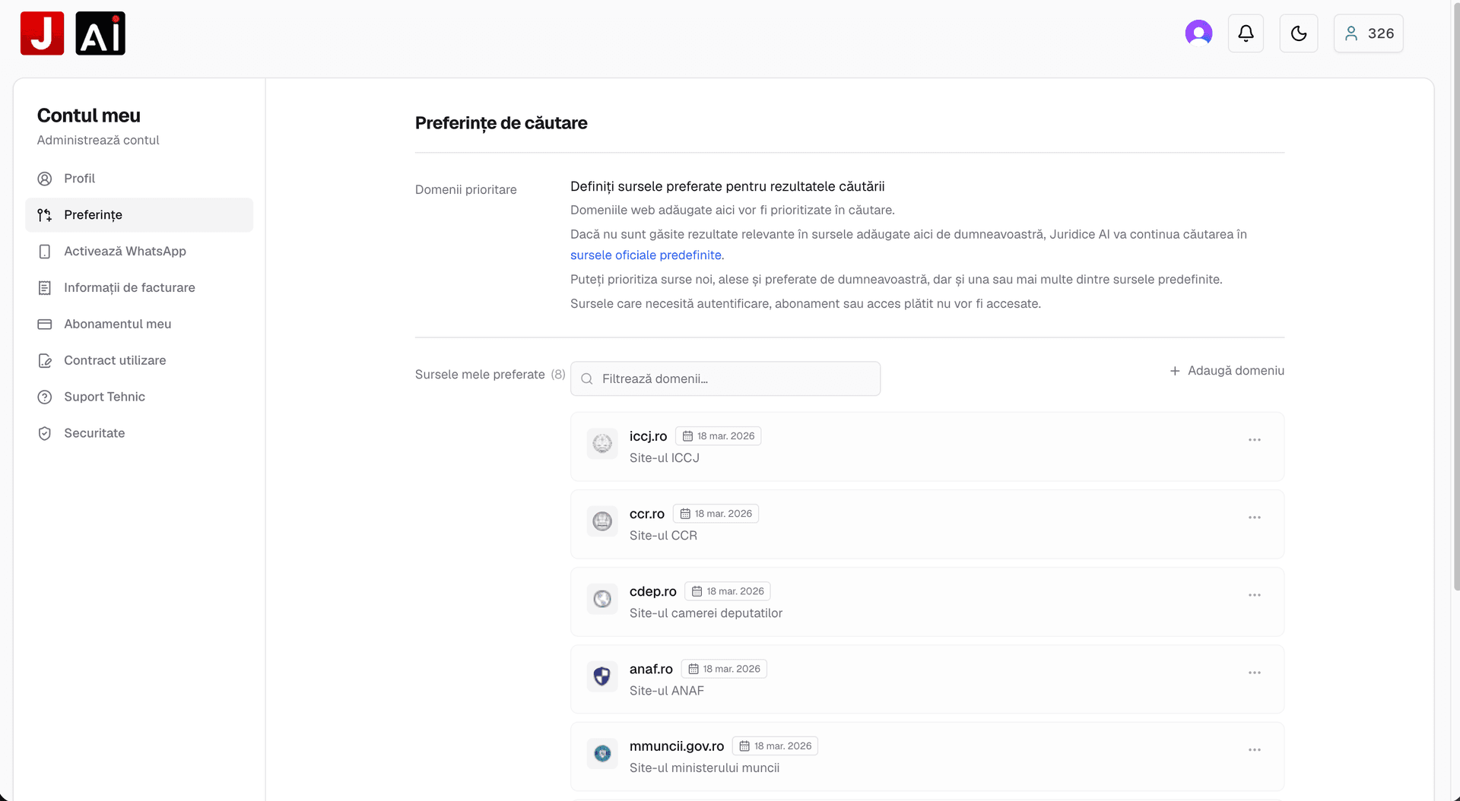1460x801 pixels.
Task: Open the ellipsis menu for iccj.ro
Action: (x=1255, y=439)
